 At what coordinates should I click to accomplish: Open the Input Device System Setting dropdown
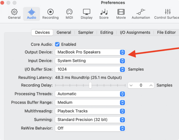[x=90, y=61]
